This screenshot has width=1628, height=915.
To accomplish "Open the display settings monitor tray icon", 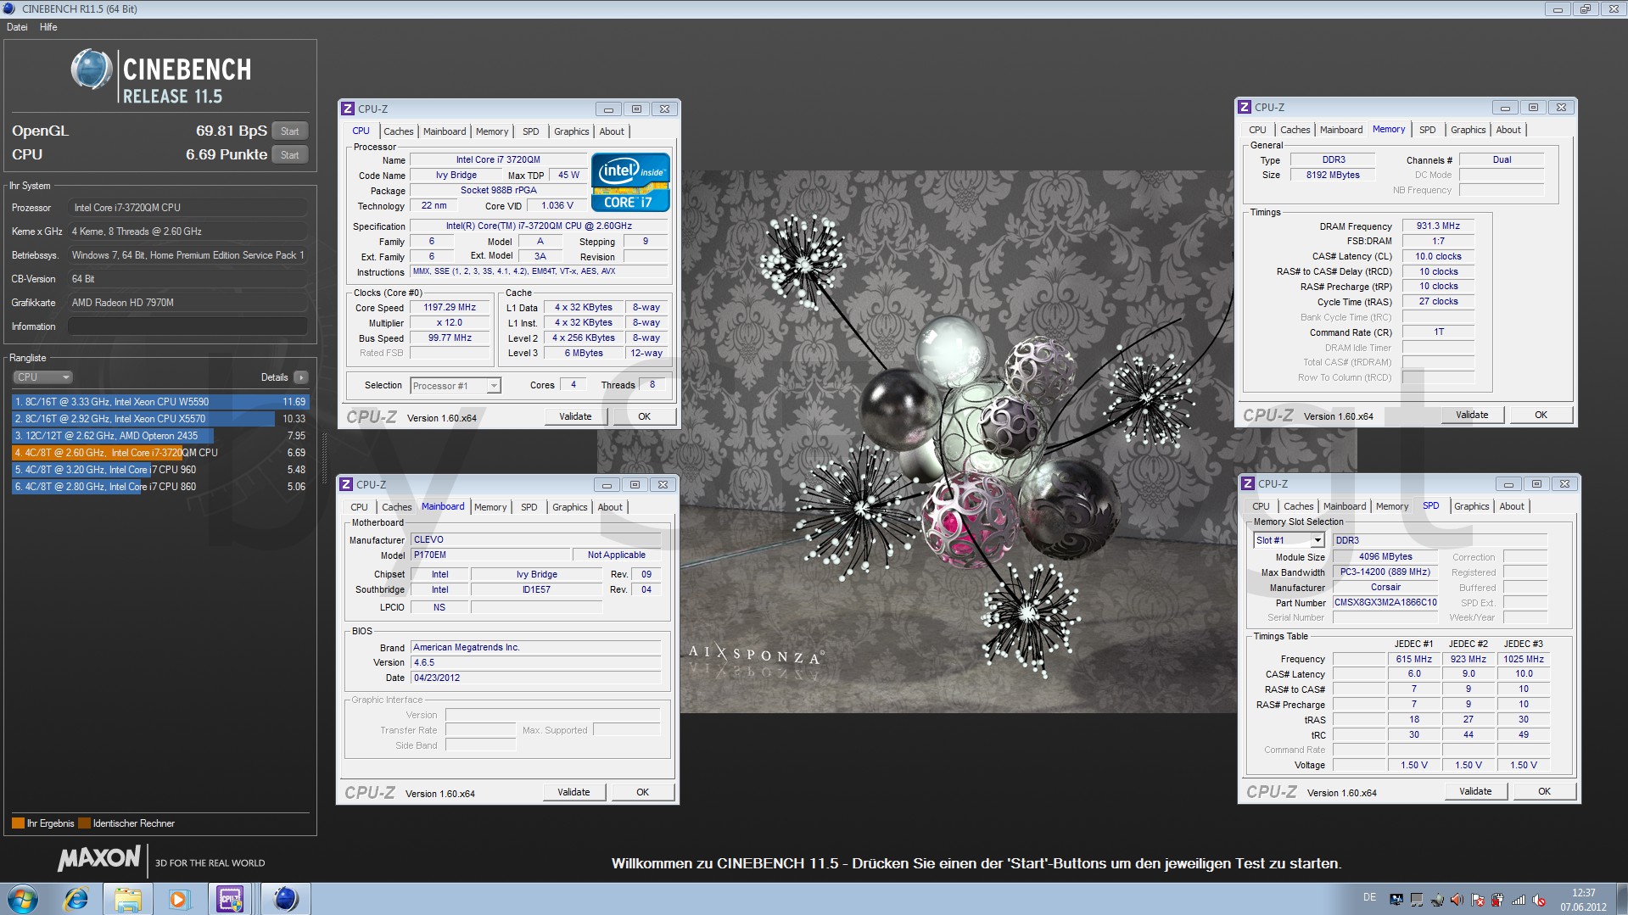I will 1396,900.
